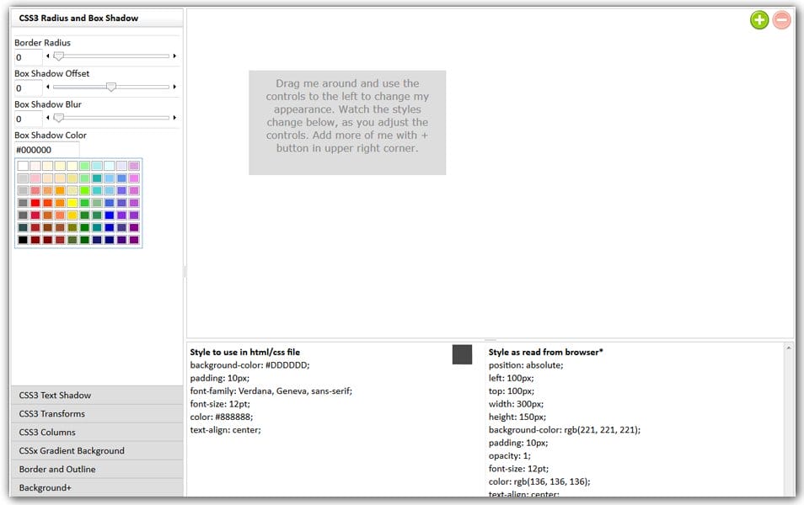
Task: Click the Border Radius value field
Action: (28, 57)
